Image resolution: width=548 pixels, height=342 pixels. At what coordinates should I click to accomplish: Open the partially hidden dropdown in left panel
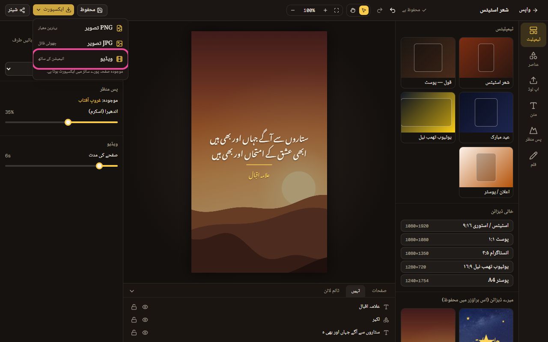pyautogui.click(x=19, y=69)
